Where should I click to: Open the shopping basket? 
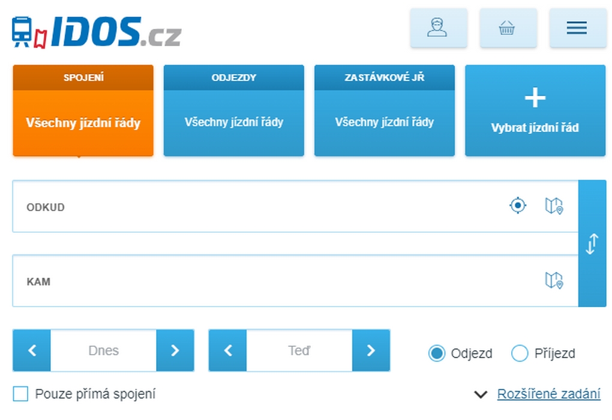coord(508,28)
